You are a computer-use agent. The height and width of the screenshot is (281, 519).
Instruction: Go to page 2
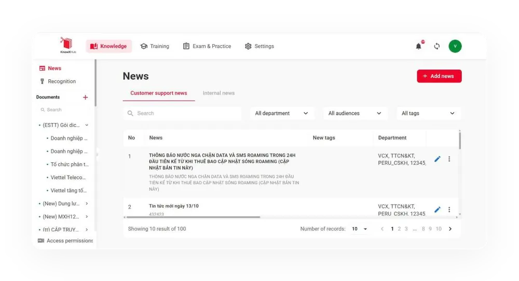click(399, 229)
